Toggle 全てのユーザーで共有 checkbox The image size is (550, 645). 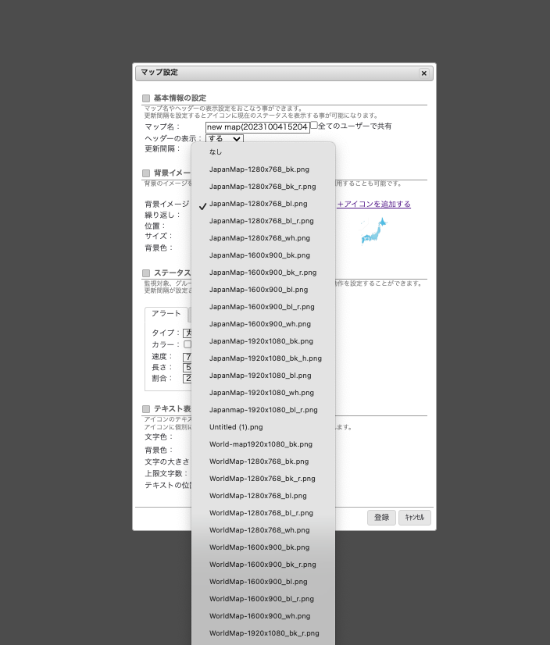[314, 126]
